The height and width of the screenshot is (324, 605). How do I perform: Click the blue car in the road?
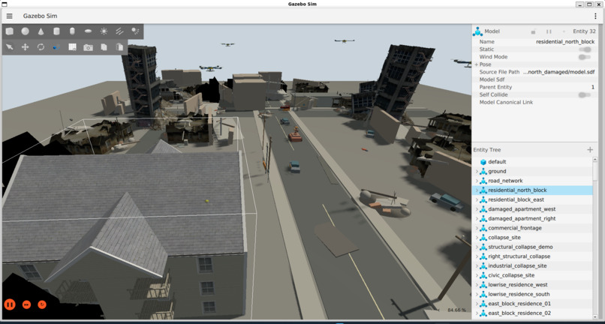point(295,166)
